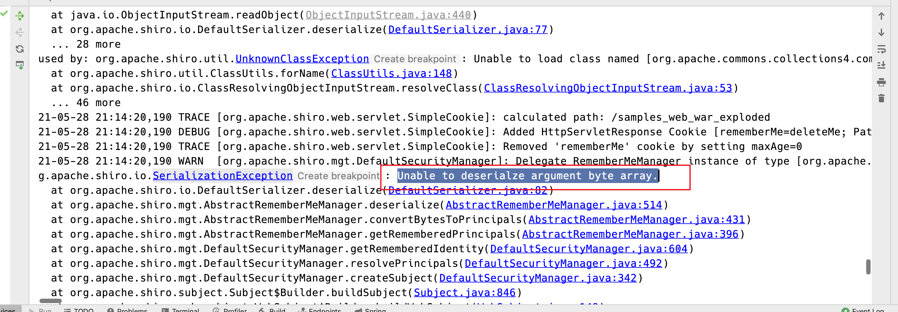Open Subject.java:846 link
The width and height of the screenshot is (898, 312).
click(x=465, y=293)
